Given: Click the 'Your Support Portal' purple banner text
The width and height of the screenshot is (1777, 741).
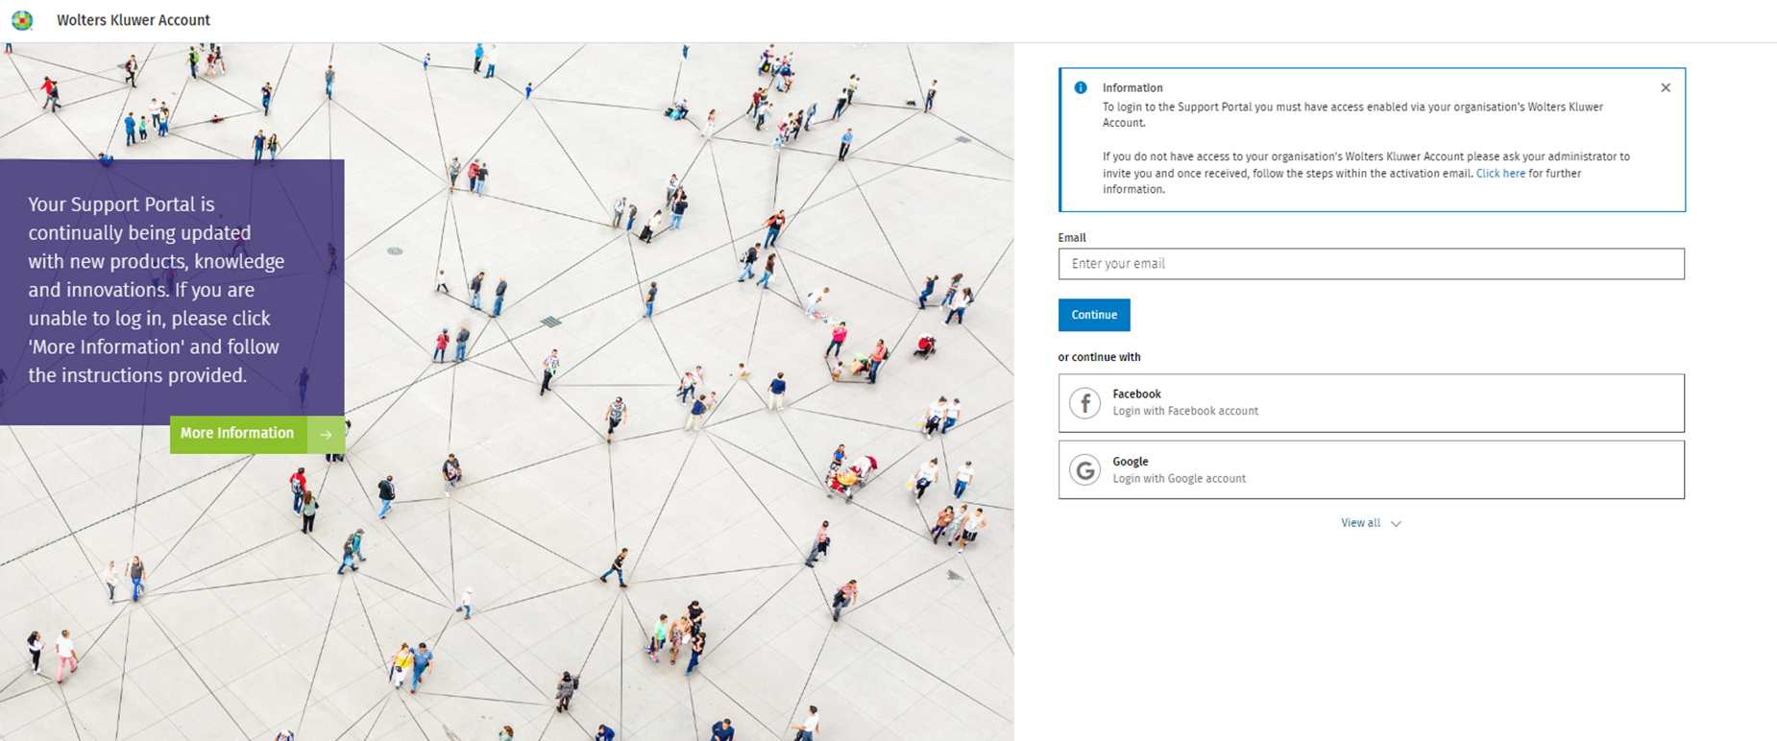Looking at the screenshot, I should tap(157, 290).
